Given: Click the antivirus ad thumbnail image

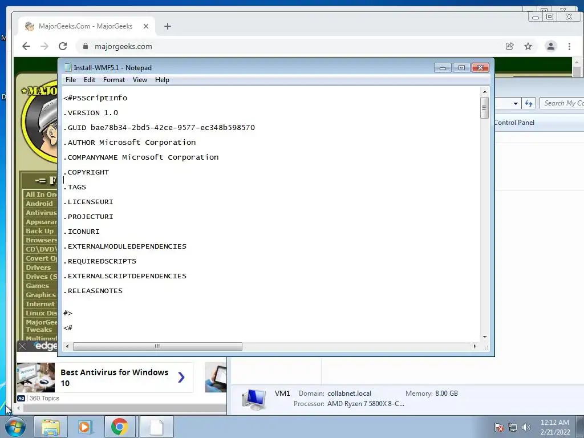Looking at the screenshot, I should tap(36, 378).
